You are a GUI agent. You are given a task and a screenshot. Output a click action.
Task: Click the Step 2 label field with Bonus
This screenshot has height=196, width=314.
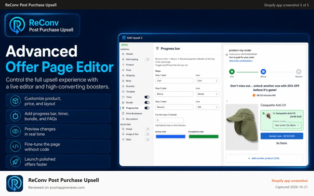coord(174,94)
